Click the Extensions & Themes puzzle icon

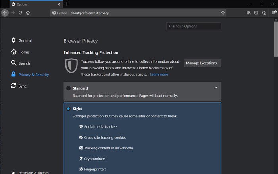coord(13,172)
